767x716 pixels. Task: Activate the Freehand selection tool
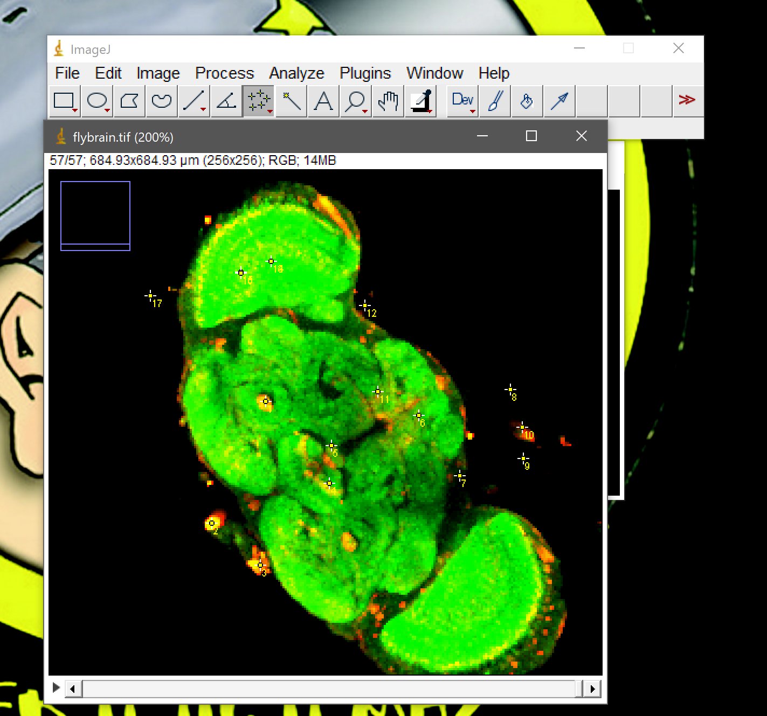click(x=162, y=101)
